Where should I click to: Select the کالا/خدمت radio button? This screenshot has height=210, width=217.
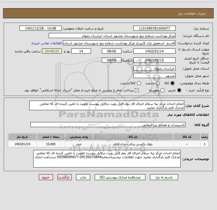click(139, 83)
